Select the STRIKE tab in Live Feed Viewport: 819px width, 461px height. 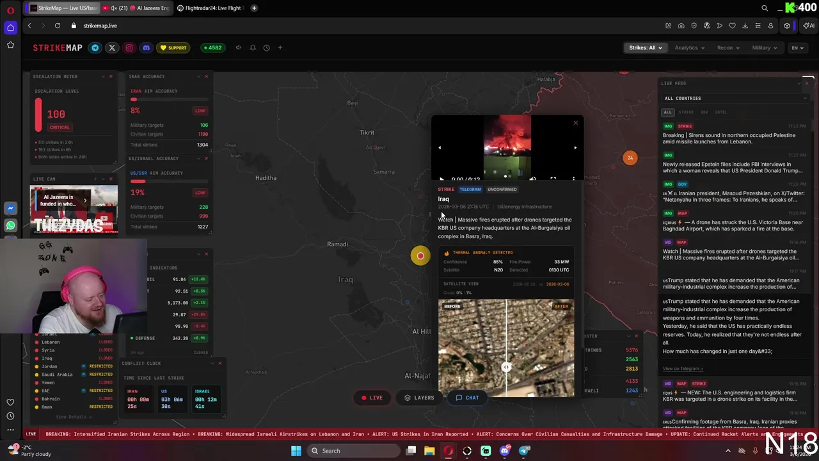(685, 112)
